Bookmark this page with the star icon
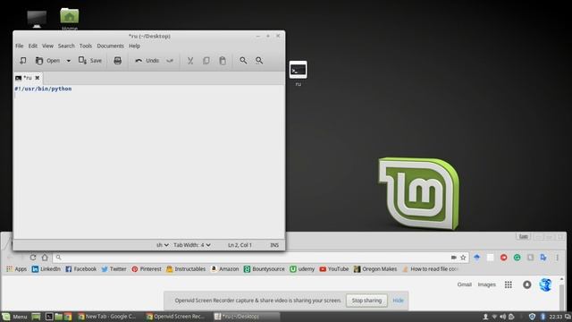The width and height of the screenshot is (572, 322). (463, 258)
